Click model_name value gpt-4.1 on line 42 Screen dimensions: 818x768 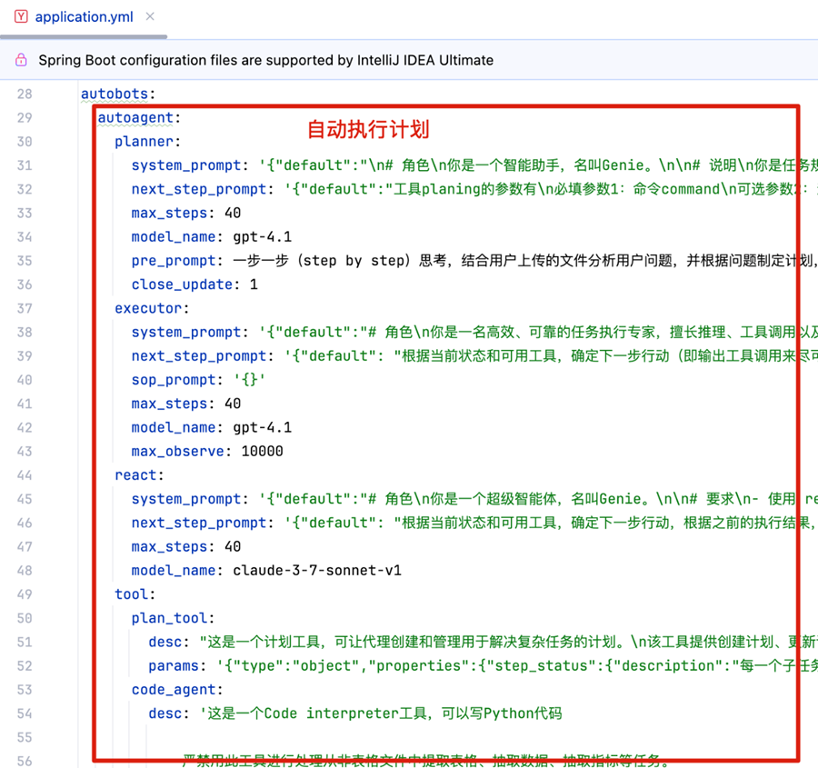(262, 428)
